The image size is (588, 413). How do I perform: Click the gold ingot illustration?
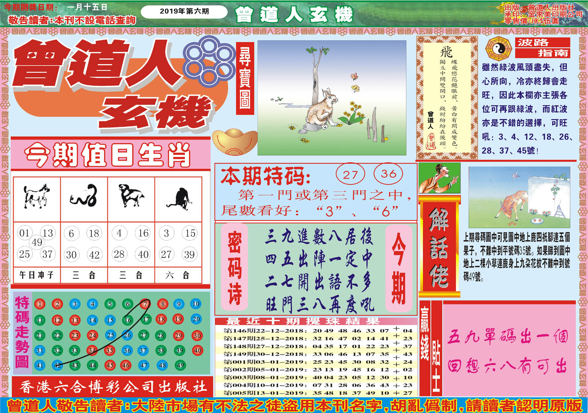(234, 142)
